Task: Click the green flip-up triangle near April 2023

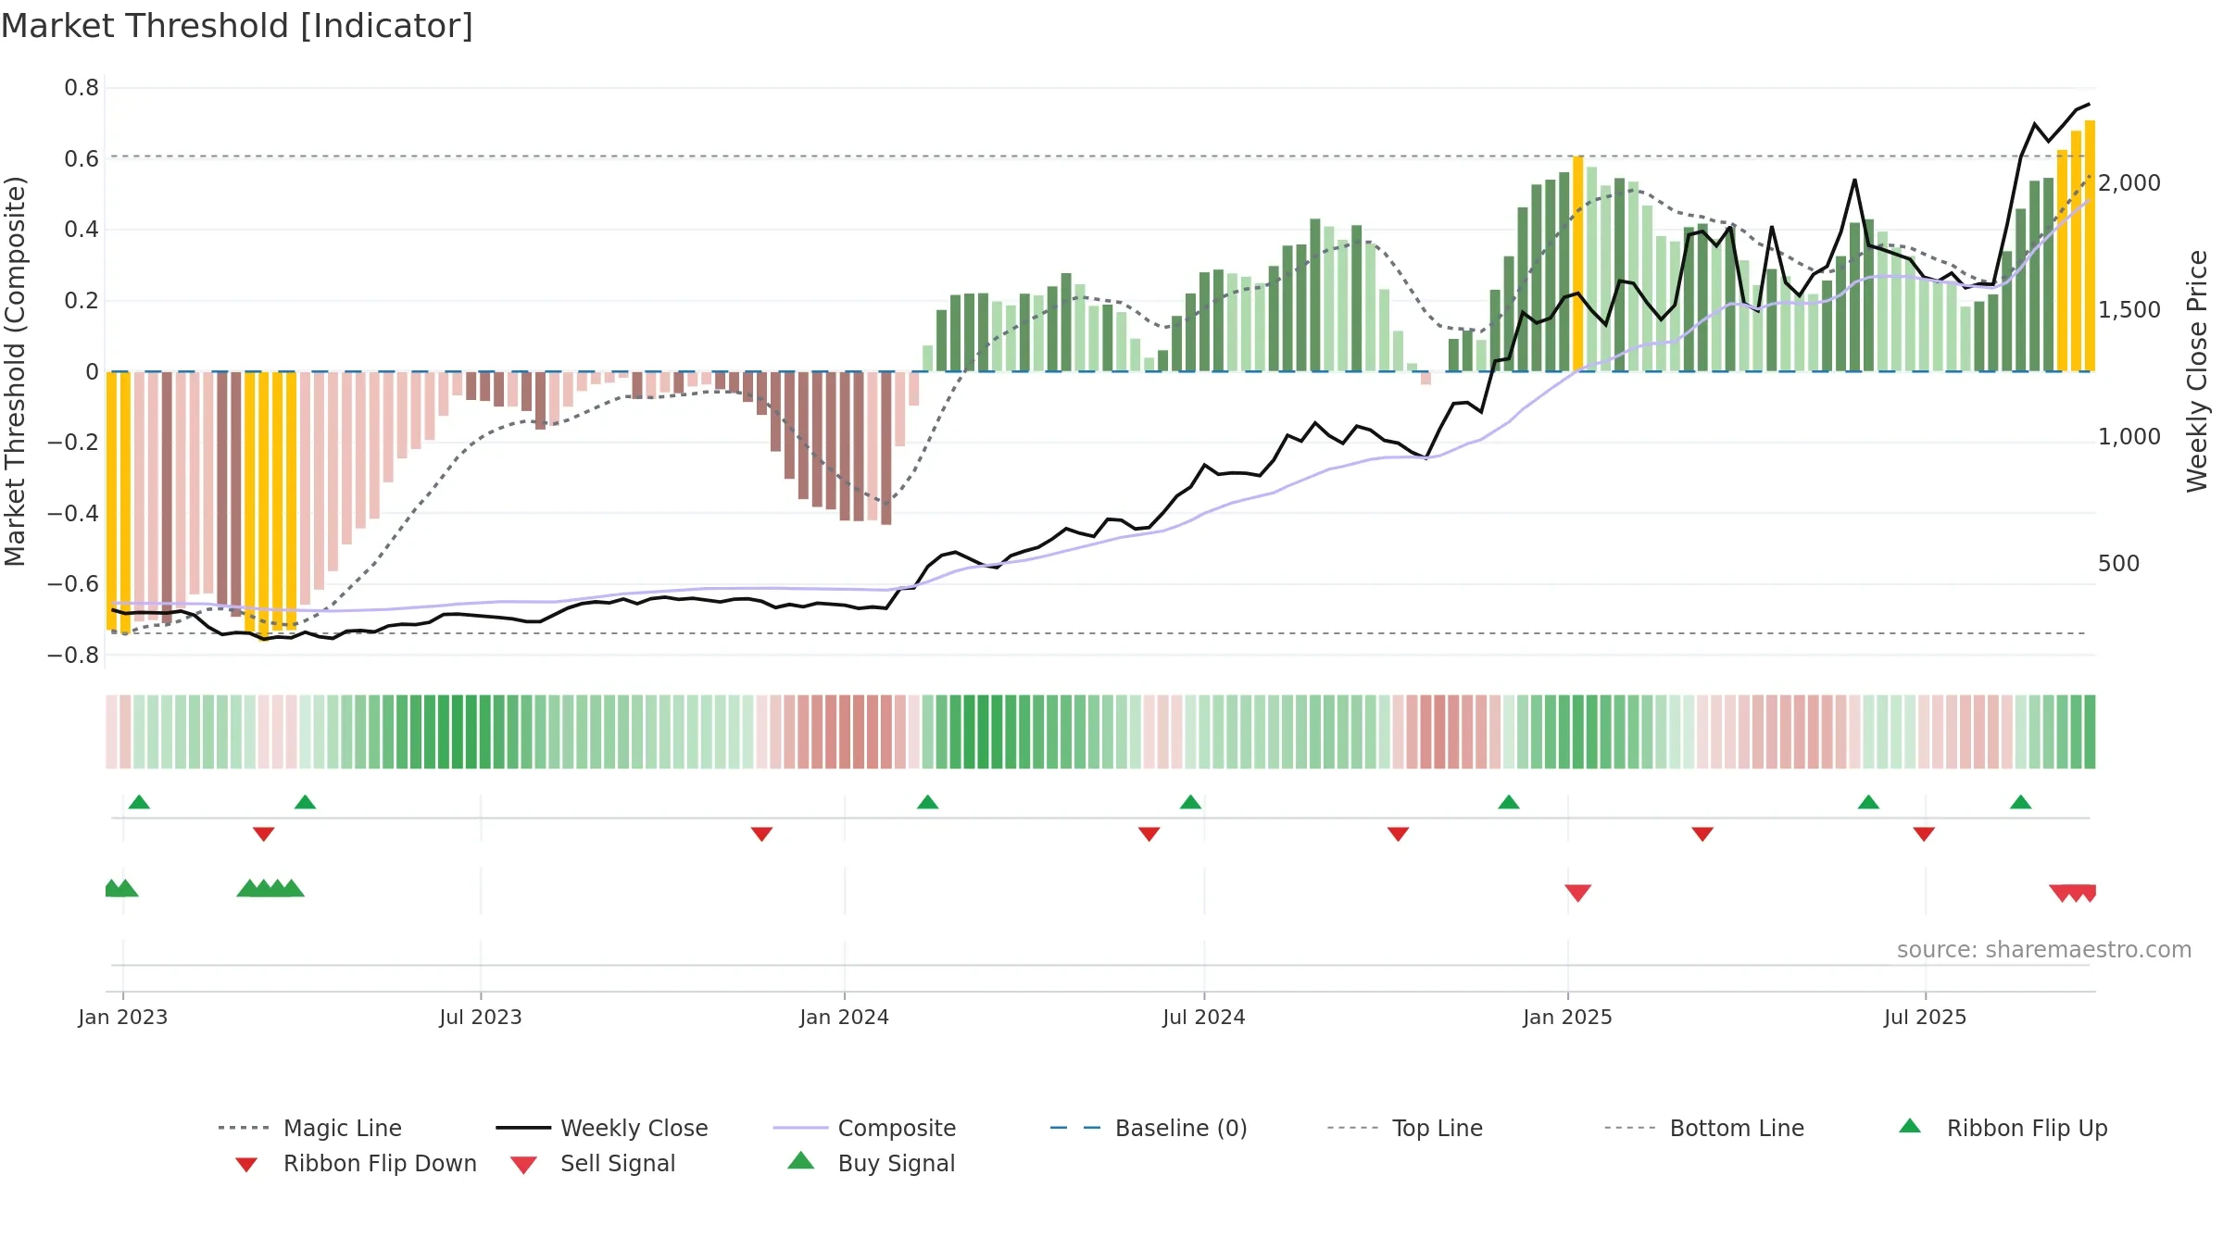Action: [x=306, y=802]
